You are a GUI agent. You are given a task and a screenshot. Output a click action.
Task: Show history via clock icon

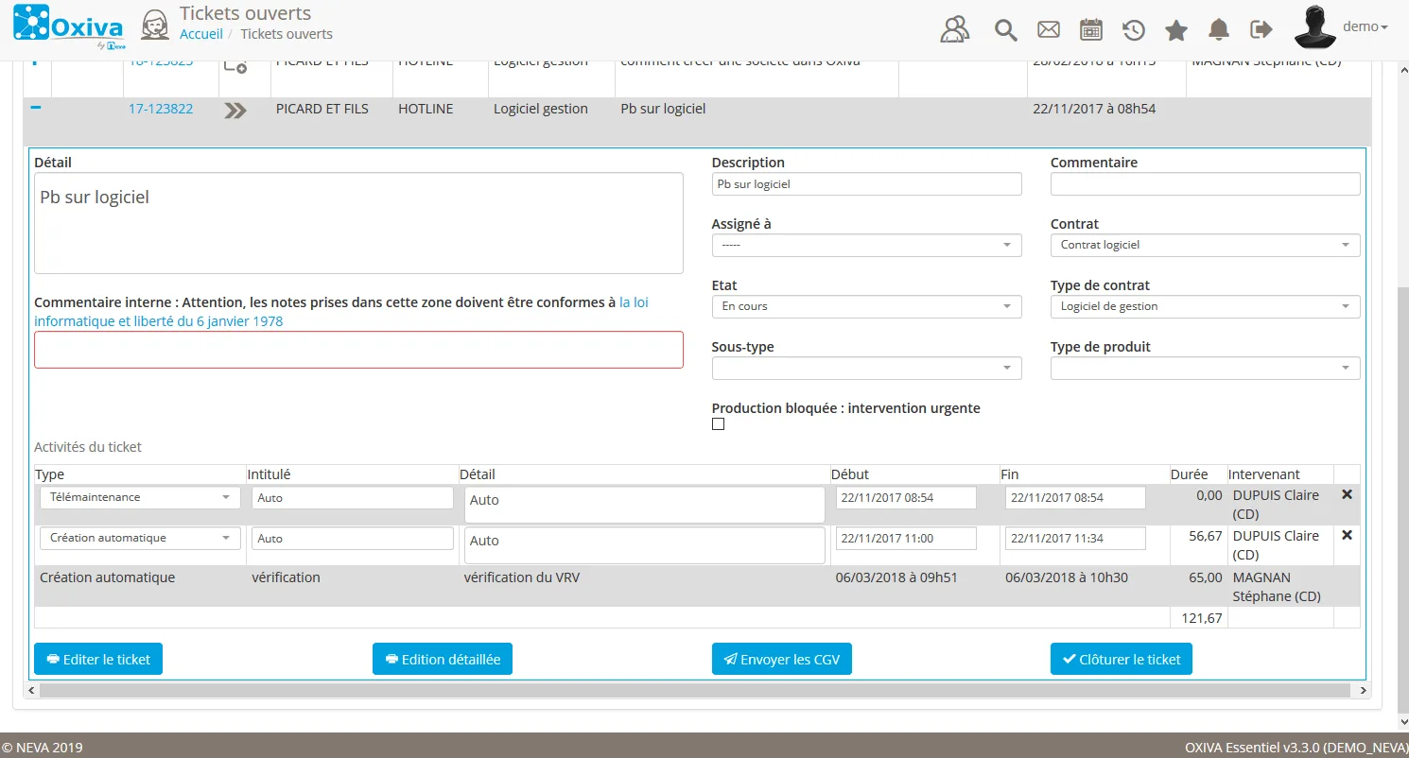[1134, 30]
